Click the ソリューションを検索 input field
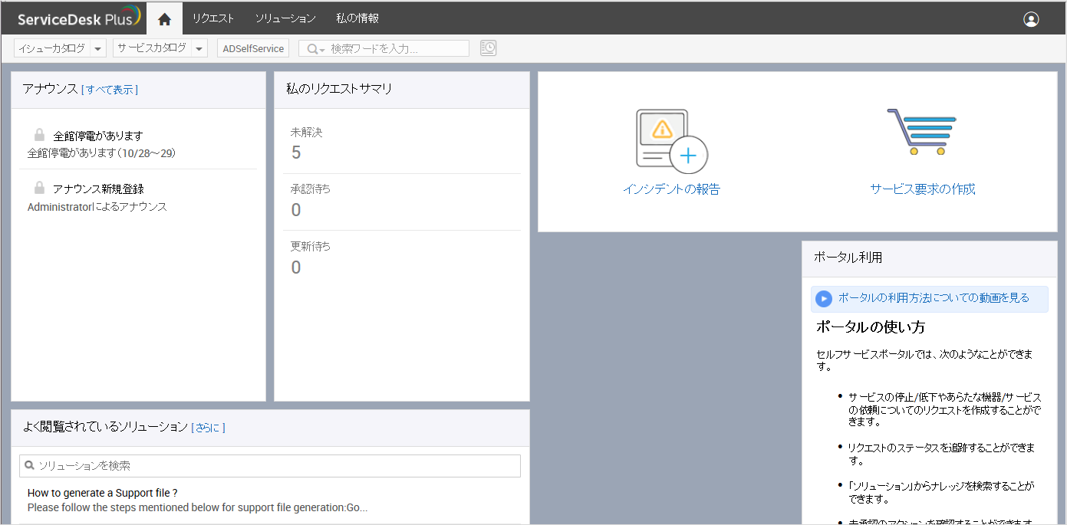 (x=270, y=466)
